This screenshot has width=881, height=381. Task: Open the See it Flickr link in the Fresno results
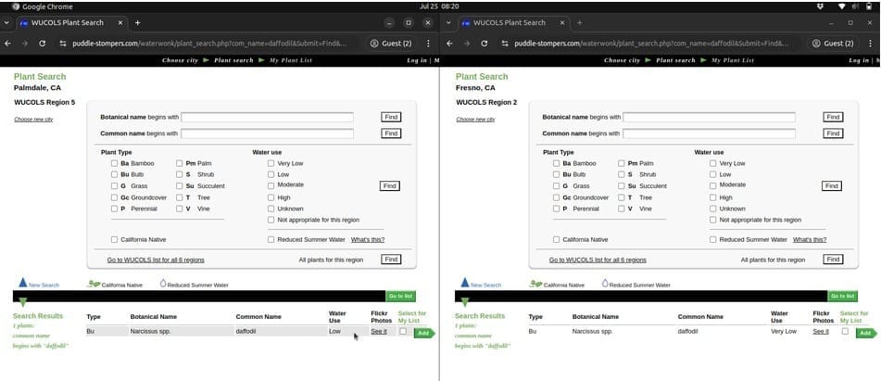821,331
